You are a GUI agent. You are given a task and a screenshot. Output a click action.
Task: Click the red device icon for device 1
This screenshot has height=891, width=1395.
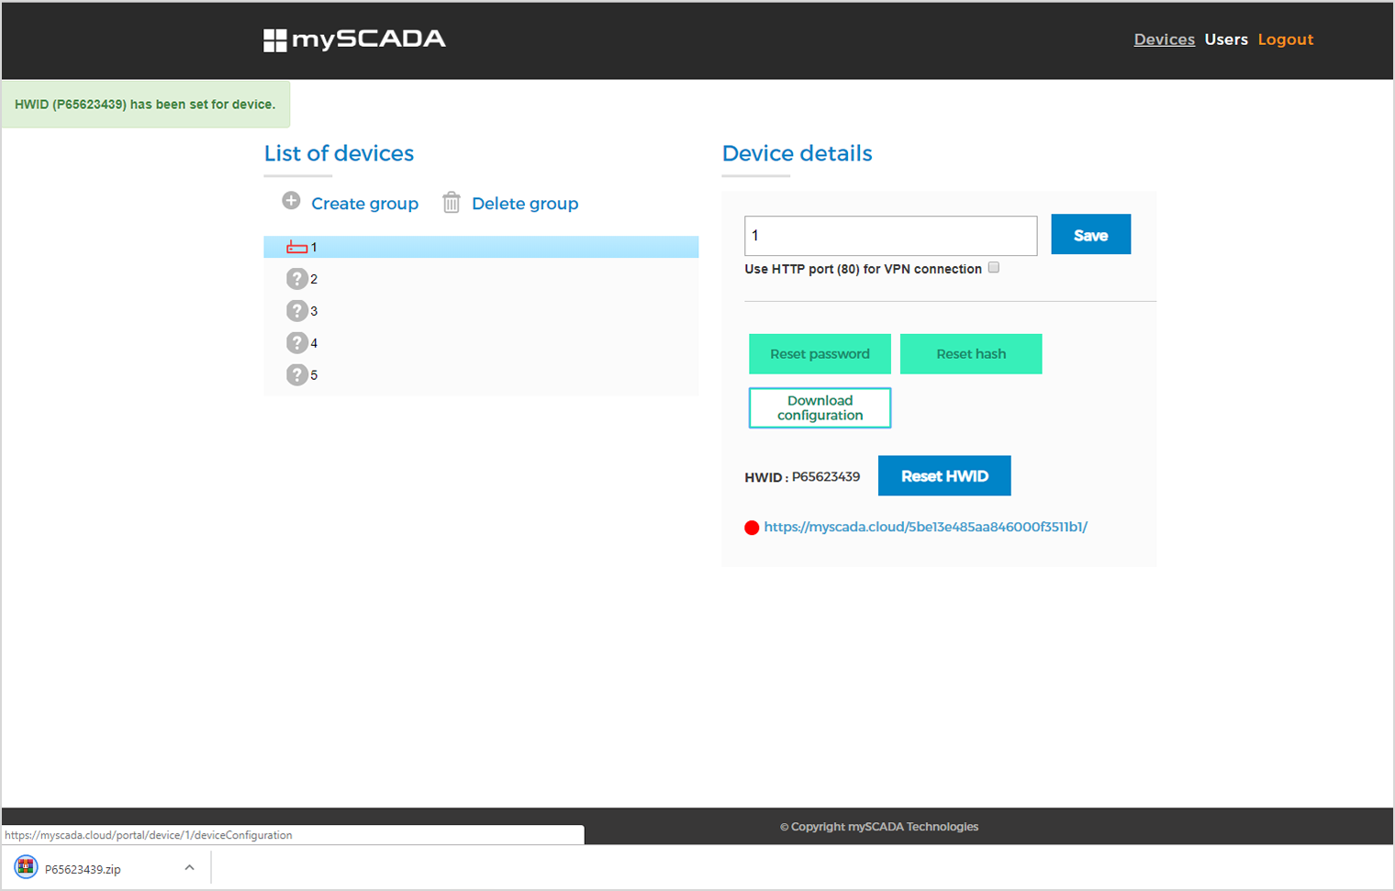tap(296, 247)
